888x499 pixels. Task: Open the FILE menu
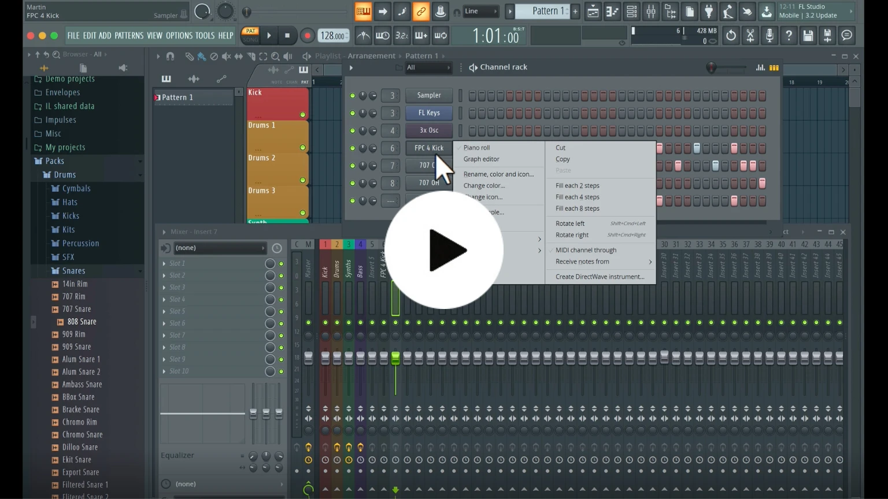[x=73, y=35]
